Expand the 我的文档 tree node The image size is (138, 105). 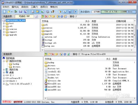4,70
